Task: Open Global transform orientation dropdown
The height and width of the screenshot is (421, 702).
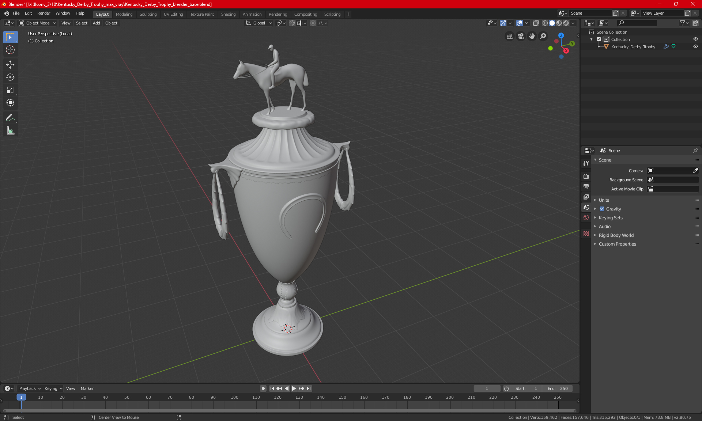Action: coord(259,23)
